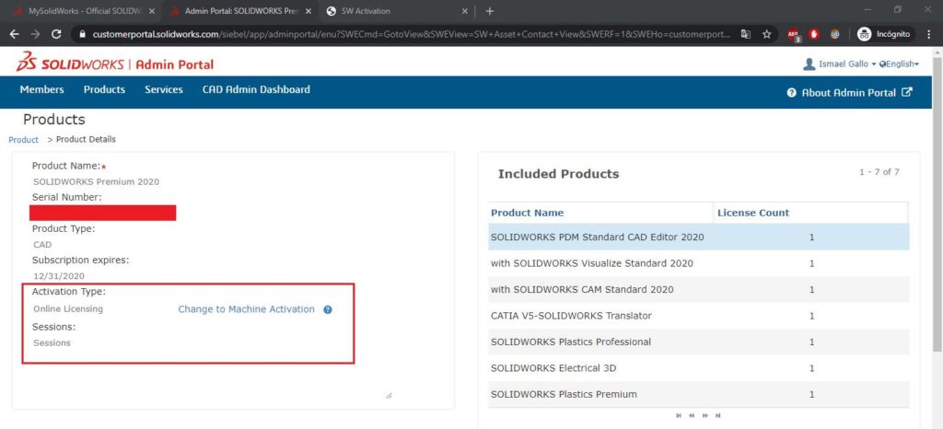Click the About Admin Portal question mark icon
This screenshot has width=943, height=429.
pyautogui.click(x=791, y=93)
